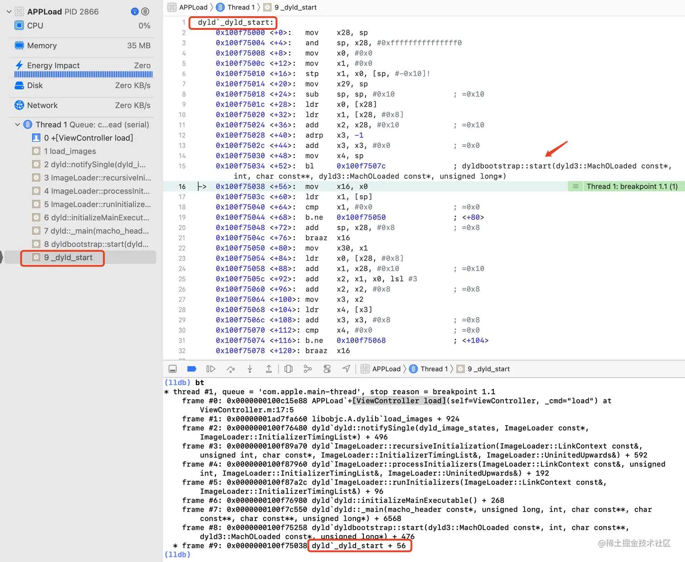Screen dimensions: 685x562
Task: Click frame #6 dyld::initializeMainExecutable in console
Action: tap(343, 500)
